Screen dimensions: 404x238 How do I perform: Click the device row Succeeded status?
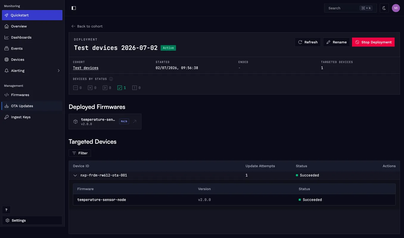coord(307,175)
